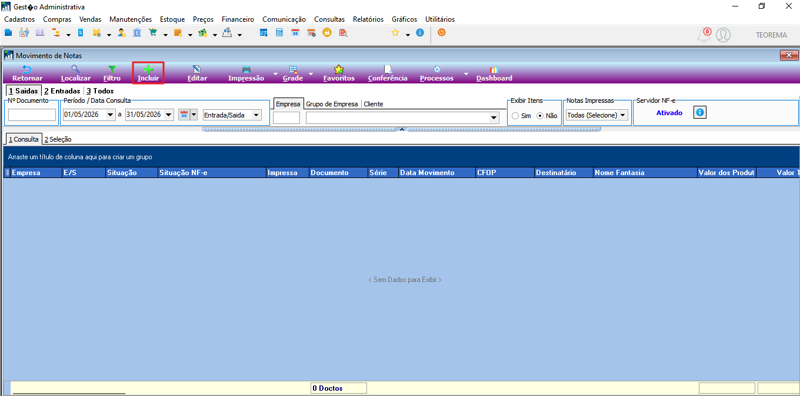Select the Grupo de Empresa tab
This screenshot has width=800, height=396.
332,104
